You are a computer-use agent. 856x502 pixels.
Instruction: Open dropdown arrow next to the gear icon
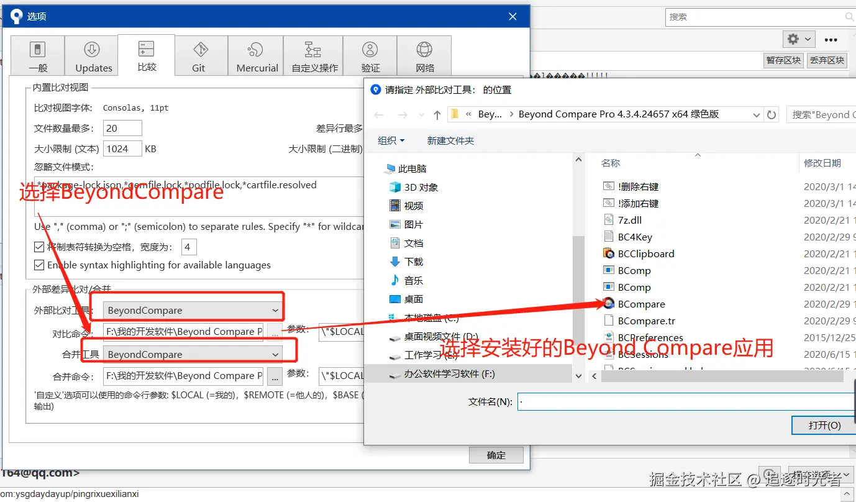(x=808, y=39)
